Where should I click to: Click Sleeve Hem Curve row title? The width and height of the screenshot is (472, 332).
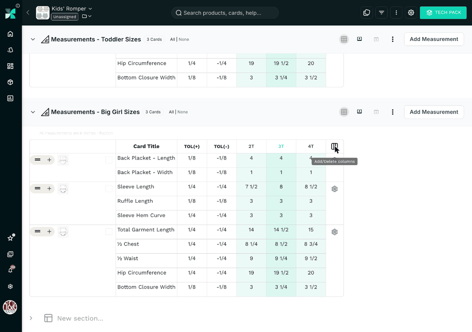coord(141,216)
